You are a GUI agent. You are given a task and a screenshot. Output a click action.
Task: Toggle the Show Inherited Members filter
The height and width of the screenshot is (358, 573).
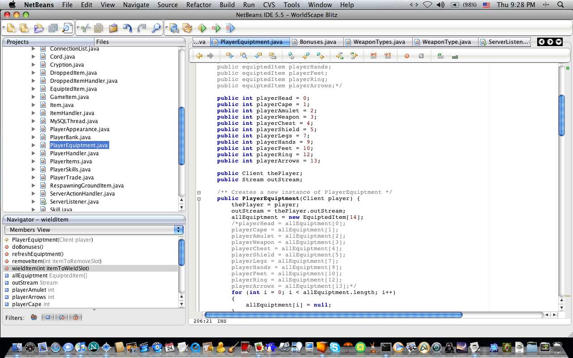click(34, 317)
